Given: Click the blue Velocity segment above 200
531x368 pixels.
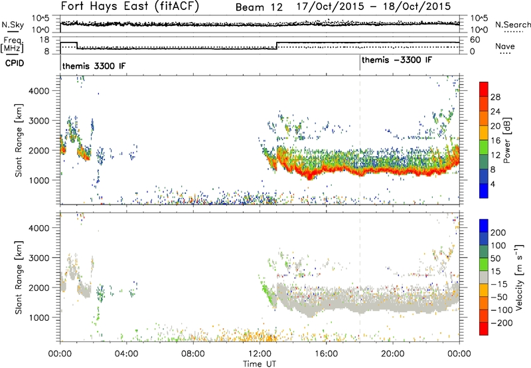Looking at the screenshot, I should pos(484,226).
